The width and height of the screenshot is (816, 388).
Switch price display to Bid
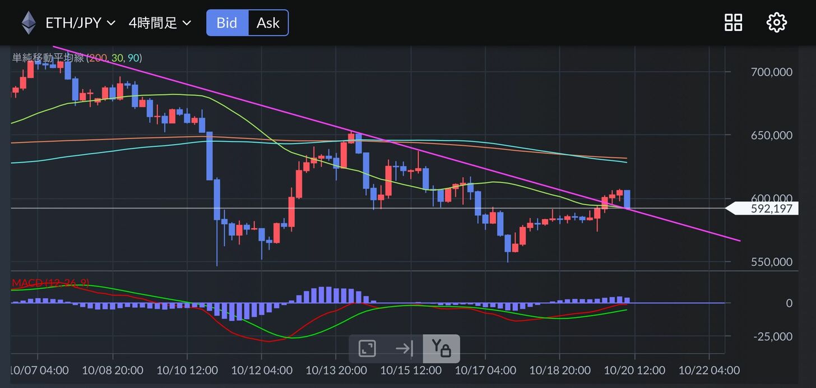pos(227,23)
